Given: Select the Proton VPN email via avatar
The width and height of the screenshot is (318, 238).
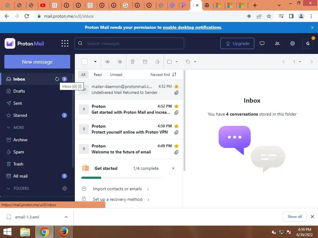Looking at the screenshot, I should (84, 129).
